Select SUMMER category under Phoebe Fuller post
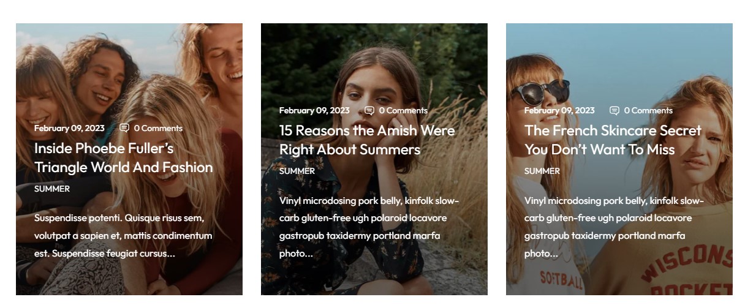 52,189
